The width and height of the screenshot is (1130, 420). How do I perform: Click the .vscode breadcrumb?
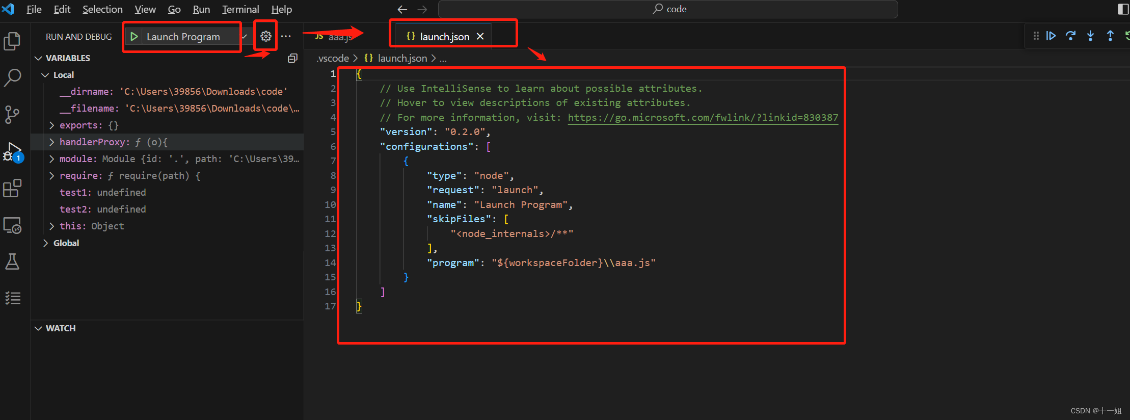click(333, 59)
